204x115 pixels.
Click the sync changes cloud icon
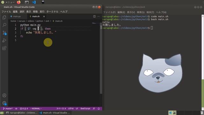coord(16,109)
